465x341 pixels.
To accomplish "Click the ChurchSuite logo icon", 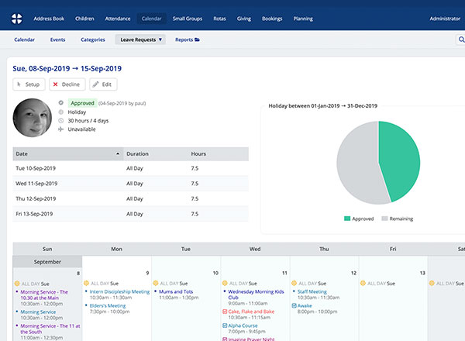I will click(x=16, y=19).
